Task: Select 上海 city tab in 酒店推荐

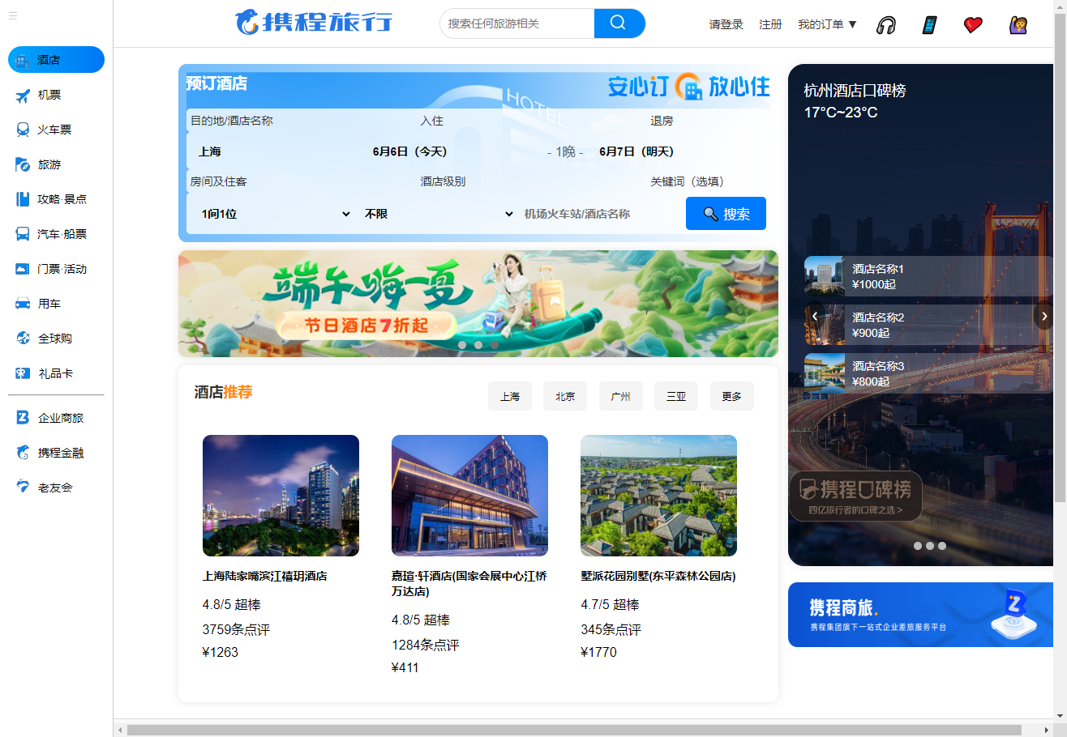Action: tap(510, 396)
